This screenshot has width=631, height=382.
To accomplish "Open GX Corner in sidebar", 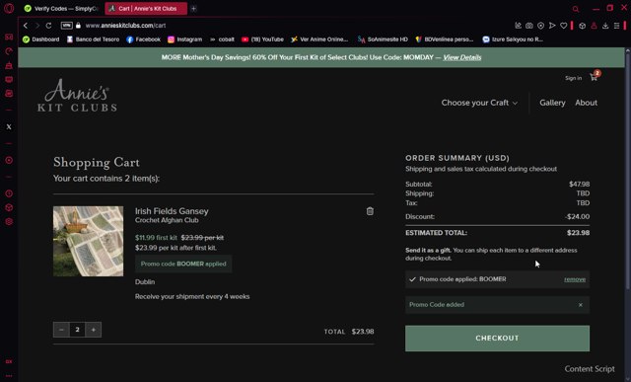I will click(9, 38).
